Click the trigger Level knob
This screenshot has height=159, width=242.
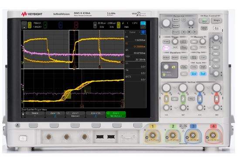coord(175,41)
